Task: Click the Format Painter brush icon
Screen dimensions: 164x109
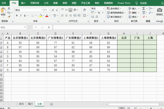Action: click(9, 16)
